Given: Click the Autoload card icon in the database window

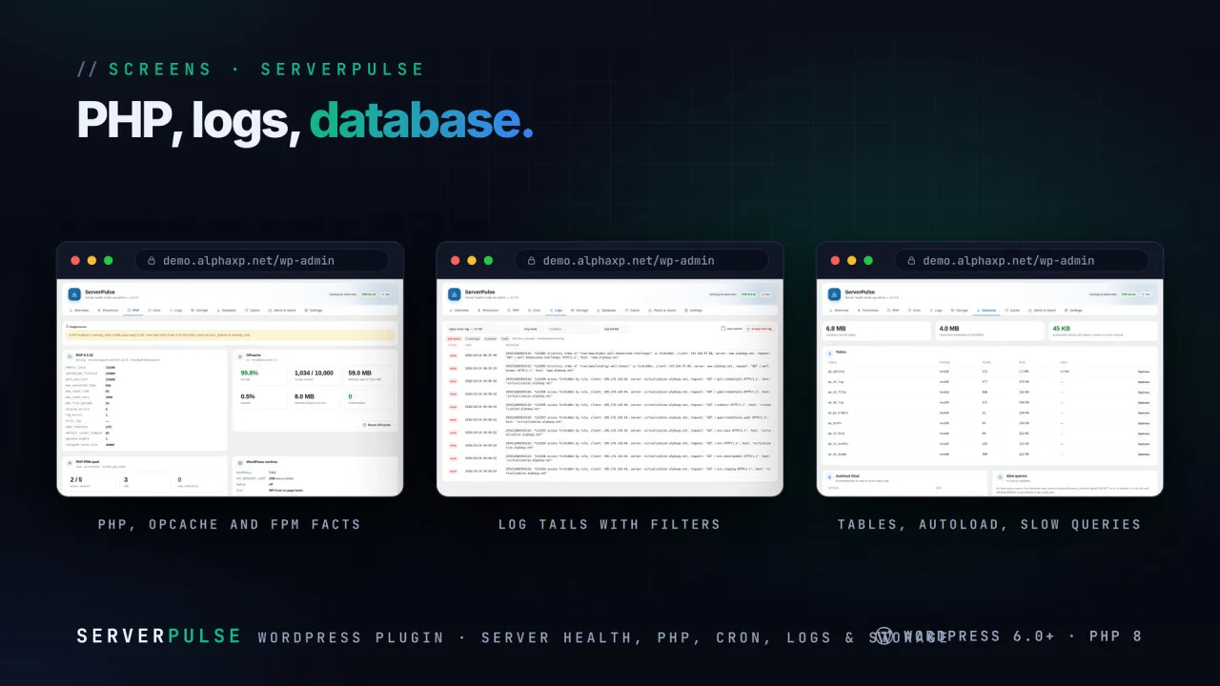Looking at the screenshot, I should click(829, 476).
